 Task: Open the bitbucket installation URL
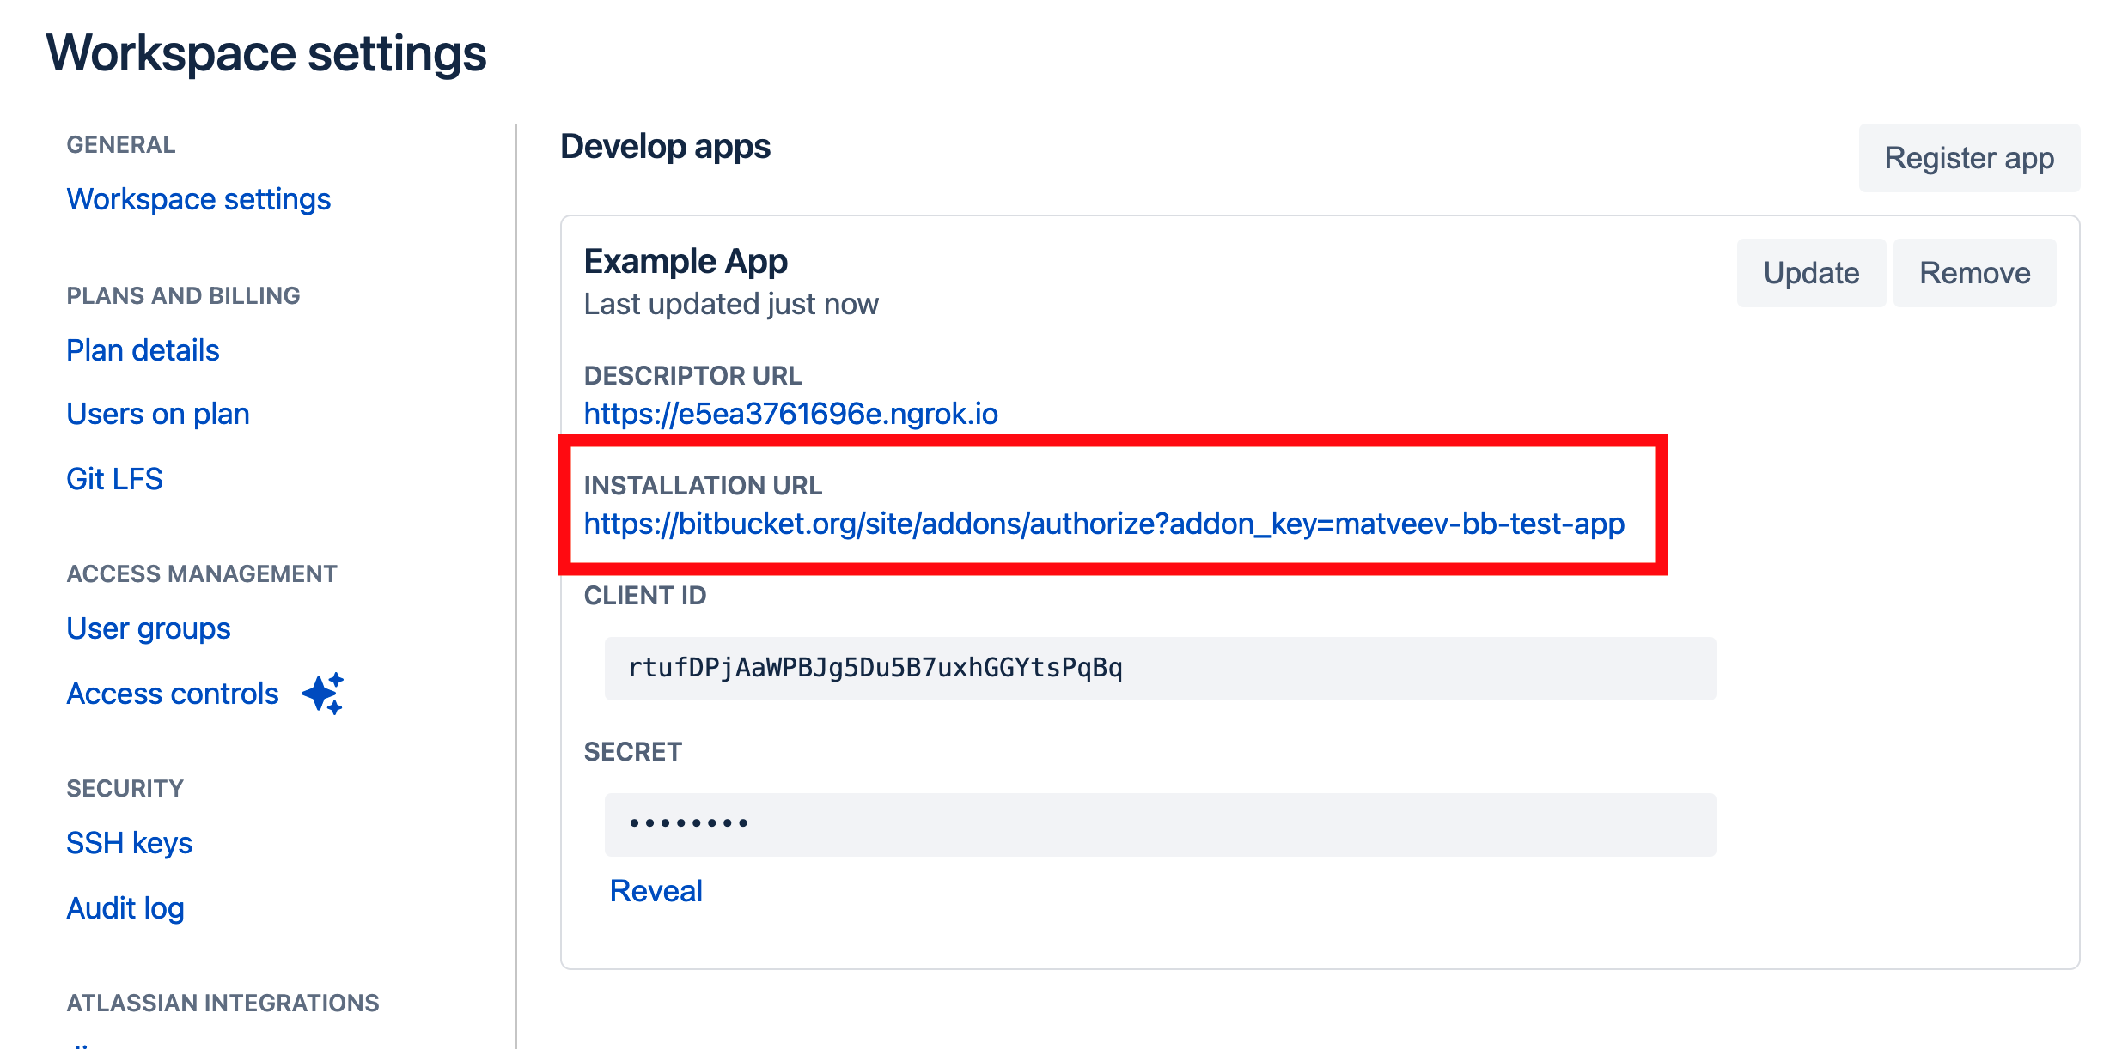1104,524
